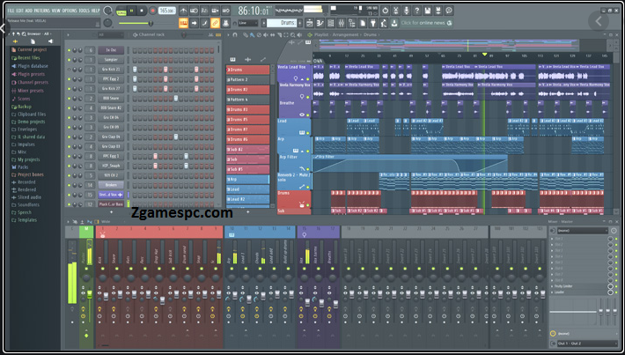
Task: Click the 3x Osc channel button
Action: [x=111, y=50]
